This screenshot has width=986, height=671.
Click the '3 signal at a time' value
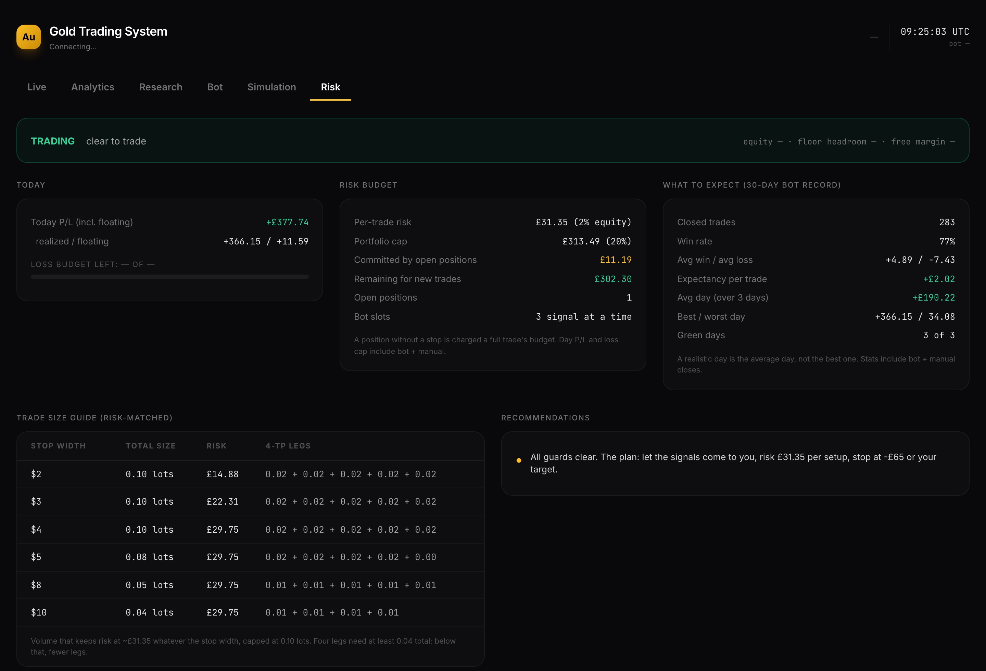(x=583, y=317)
